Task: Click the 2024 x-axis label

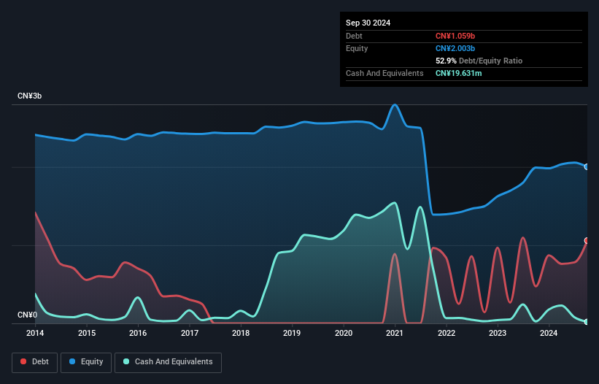Action: [x=549, y=333]
